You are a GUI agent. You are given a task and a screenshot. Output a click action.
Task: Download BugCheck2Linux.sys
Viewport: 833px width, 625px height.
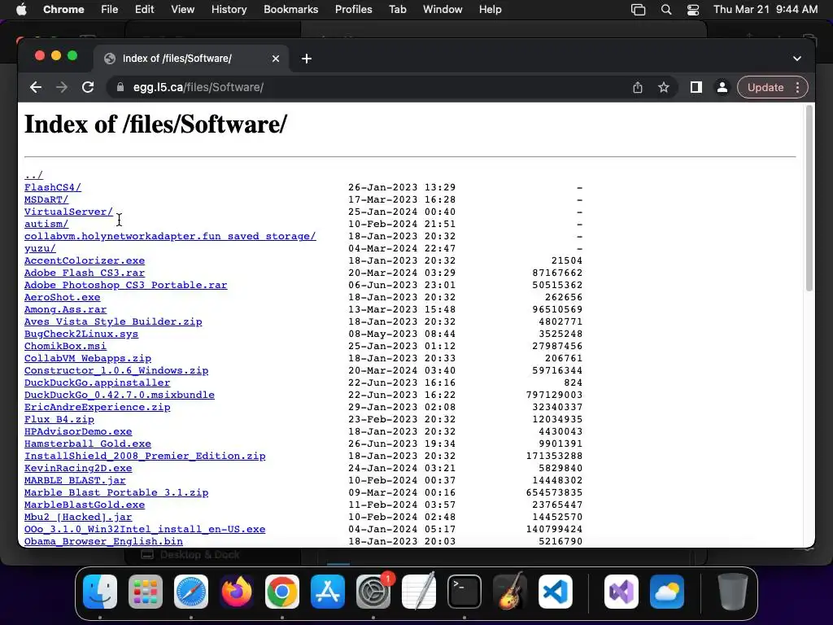(x=81, y=334)
